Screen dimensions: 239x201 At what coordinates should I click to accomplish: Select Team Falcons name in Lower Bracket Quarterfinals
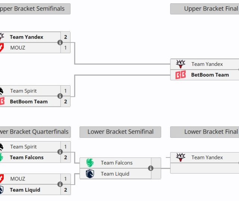pyautogui.click(x=27, y=157)
